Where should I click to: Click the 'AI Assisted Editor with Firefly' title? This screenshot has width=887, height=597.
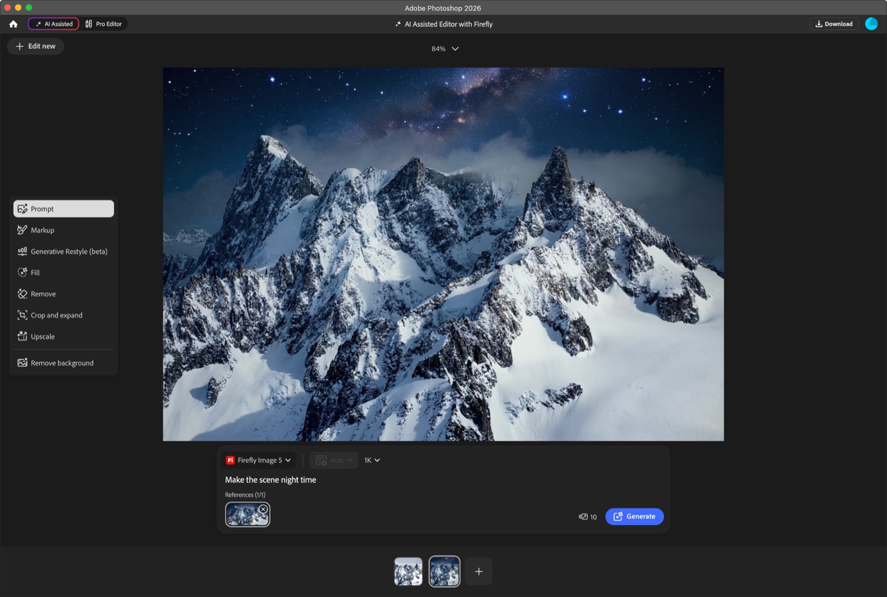point(448,24)
